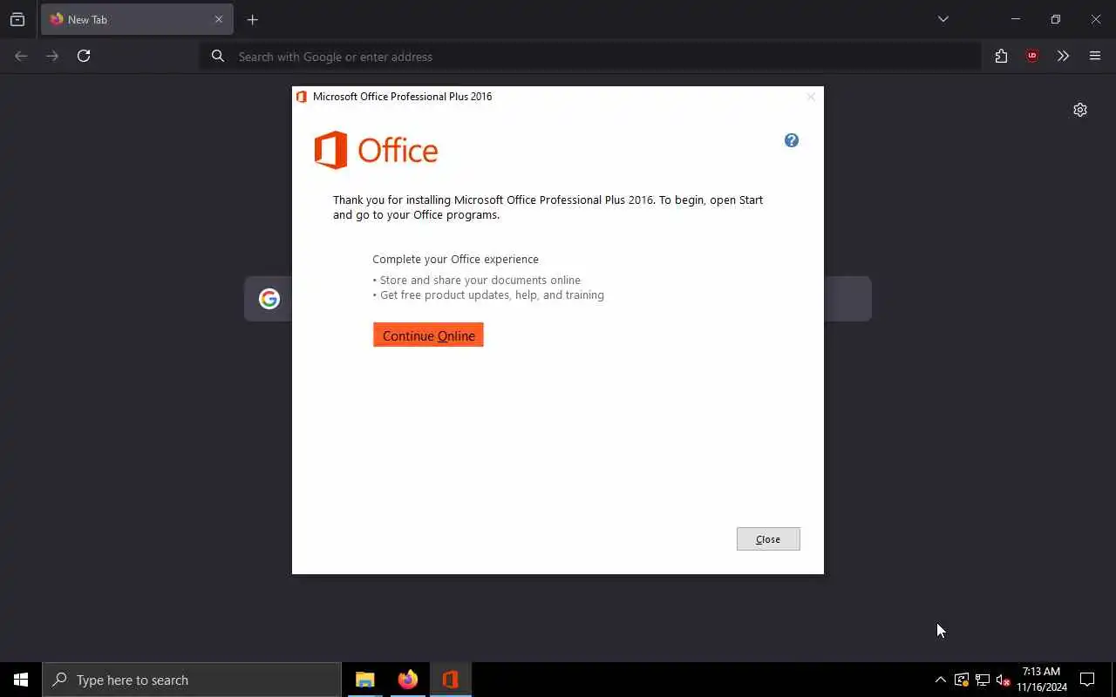Click the muted volume tray icon
The width and height of the screenshot is (1116, 697).
point(1004,680)
